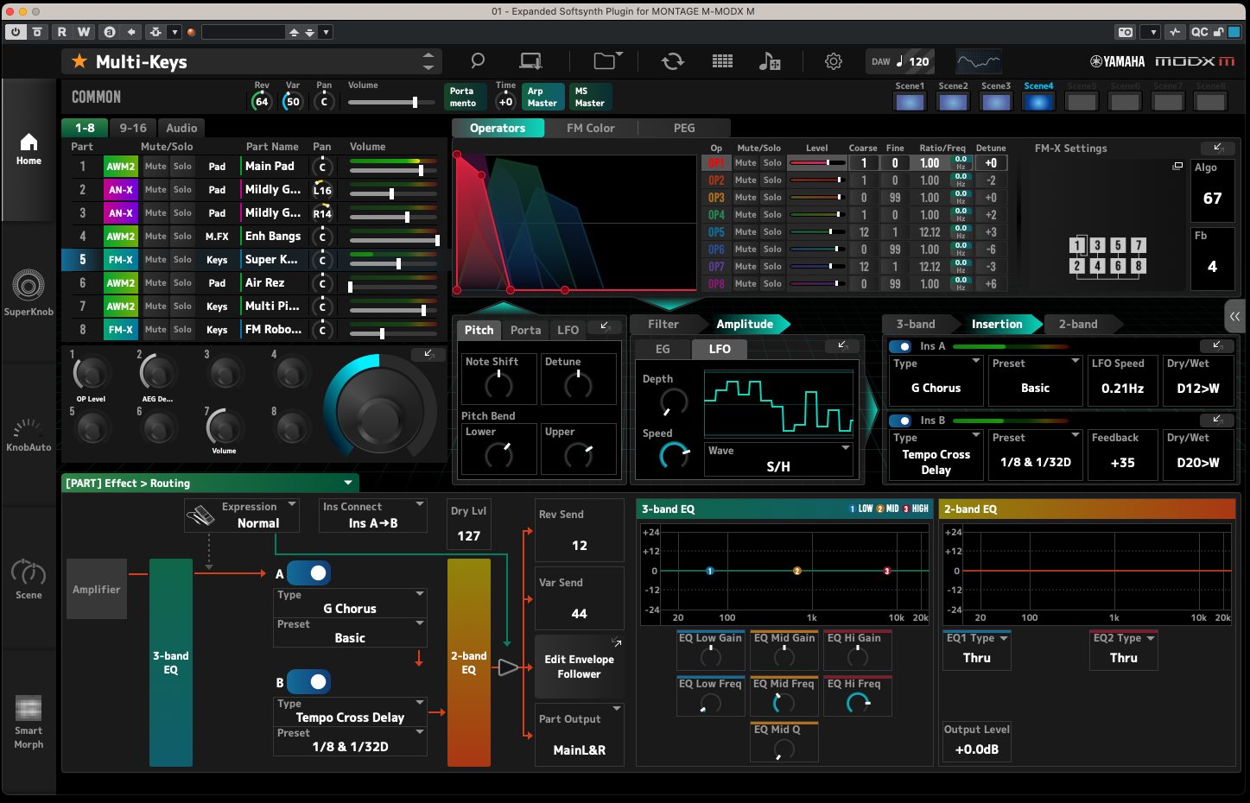Click the search magnifier icon
The height and width of the screenshot is (803, 1250).
[477, 61]
